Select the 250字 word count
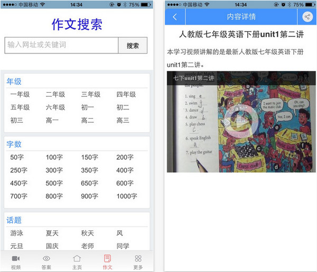Viewport: 317px width, 272px height. (x=19, y=170)
